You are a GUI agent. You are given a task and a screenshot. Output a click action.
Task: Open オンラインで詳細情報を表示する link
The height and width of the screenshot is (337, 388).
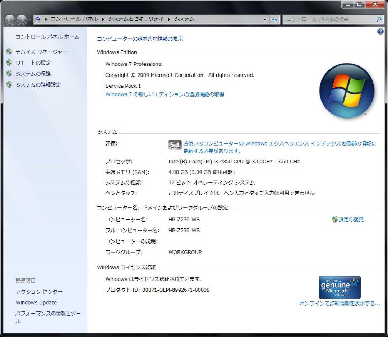click(339, 304)
